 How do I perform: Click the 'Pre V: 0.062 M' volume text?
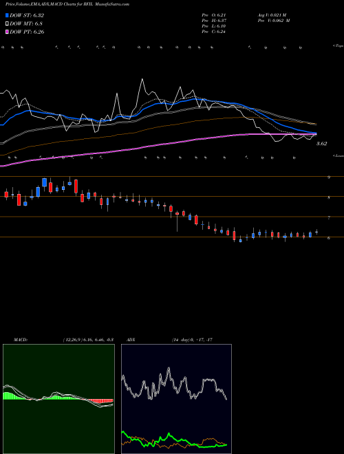273,21
